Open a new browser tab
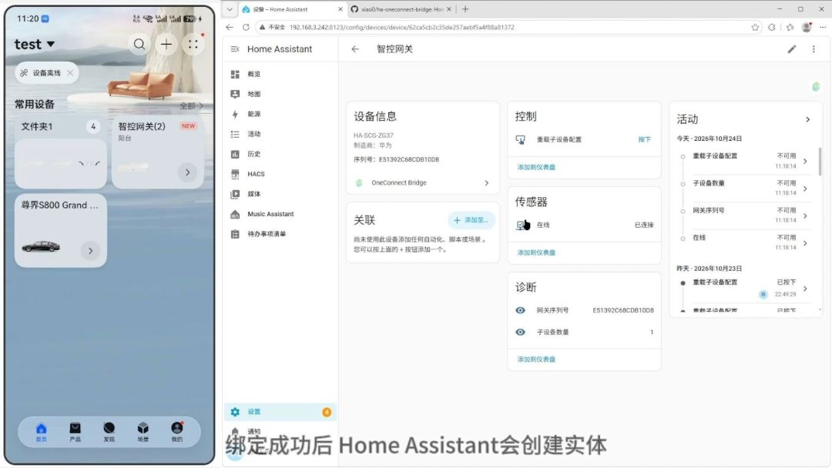The width and height of the screenshot is (832, 468). (465, 9)
